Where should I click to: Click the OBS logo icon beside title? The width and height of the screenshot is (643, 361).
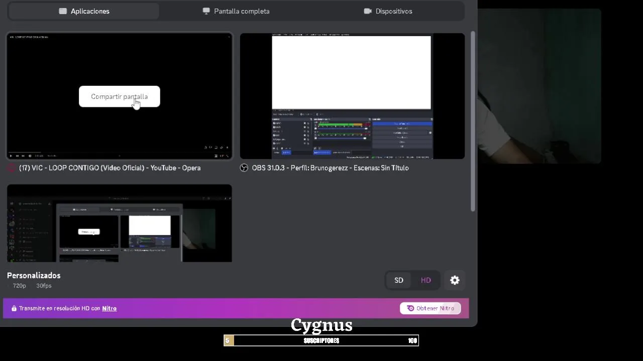pos(244,168)
